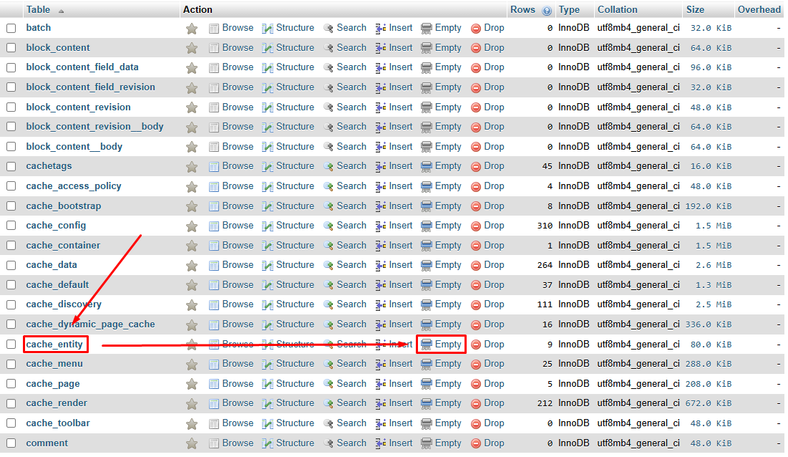Click Structure link for cache_menu row
The image size is (788, 457).
pyautogui.click(x=295, y=364)
